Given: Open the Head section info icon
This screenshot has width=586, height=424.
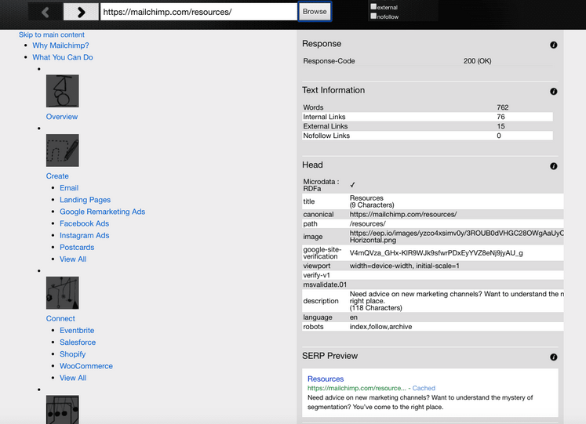Looking at the screenshot, I should tap(554, 166).
